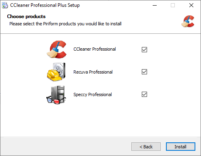Minimize the setup window
201x156 pixels.
tap(155, 5)
